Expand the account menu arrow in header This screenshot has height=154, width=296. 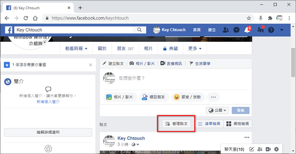pyautogui.click(x=281, y=30)
